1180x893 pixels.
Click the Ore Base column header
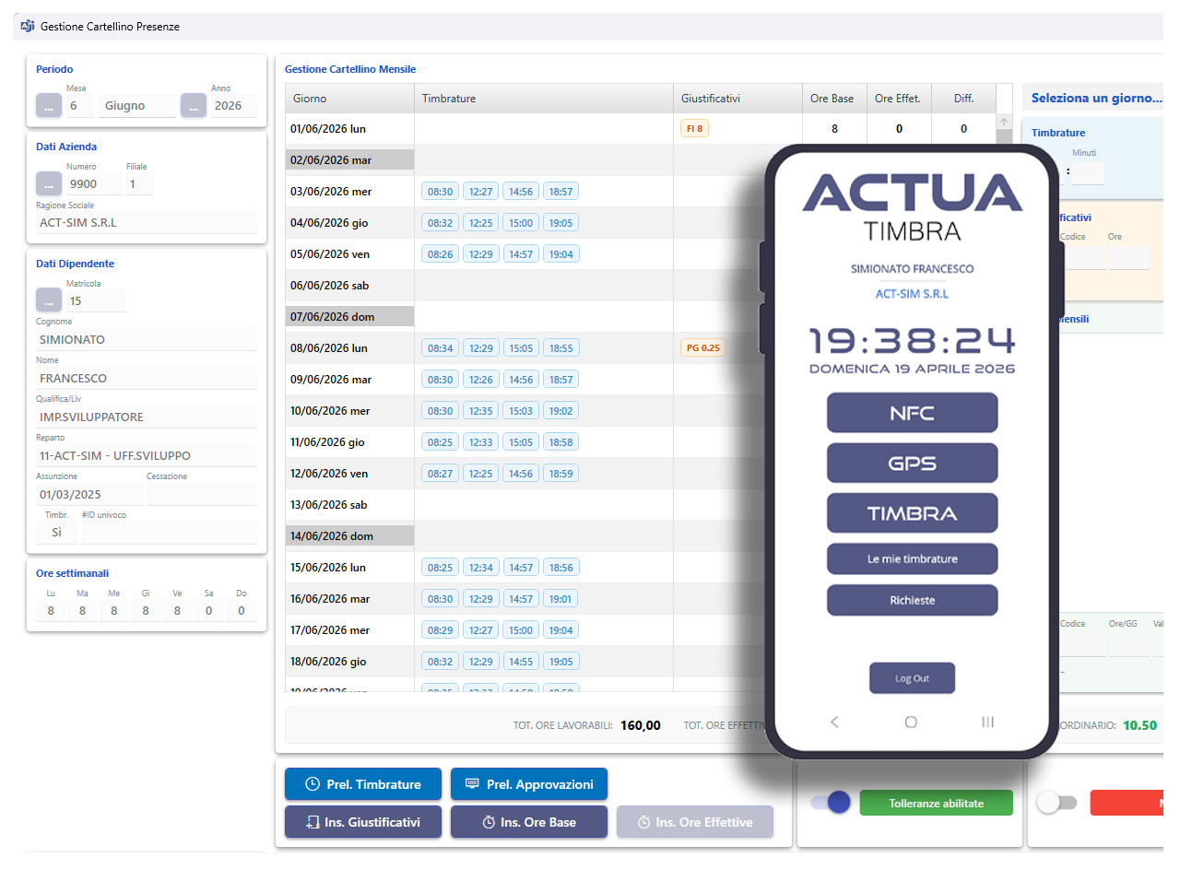tap(835, 99)
